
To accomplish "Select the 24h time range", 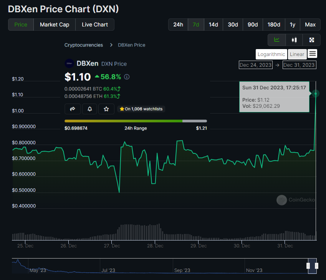I will pyautogui.click(x=178, y=25).
